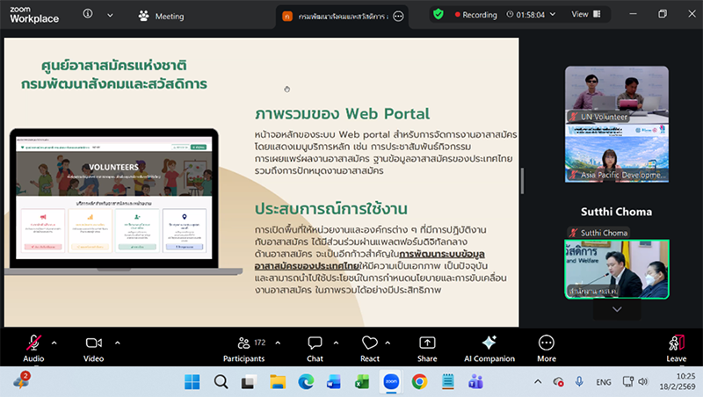
Task: Show more video thumbnails down arrow
Action: (x=617, y=309)
